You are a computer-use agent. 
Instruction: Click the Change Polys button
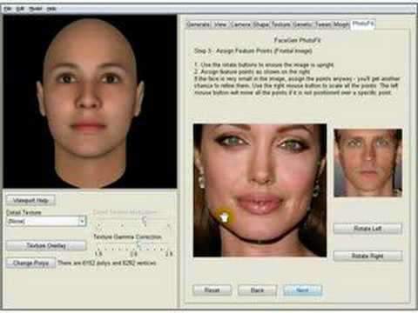pos(30,263)
